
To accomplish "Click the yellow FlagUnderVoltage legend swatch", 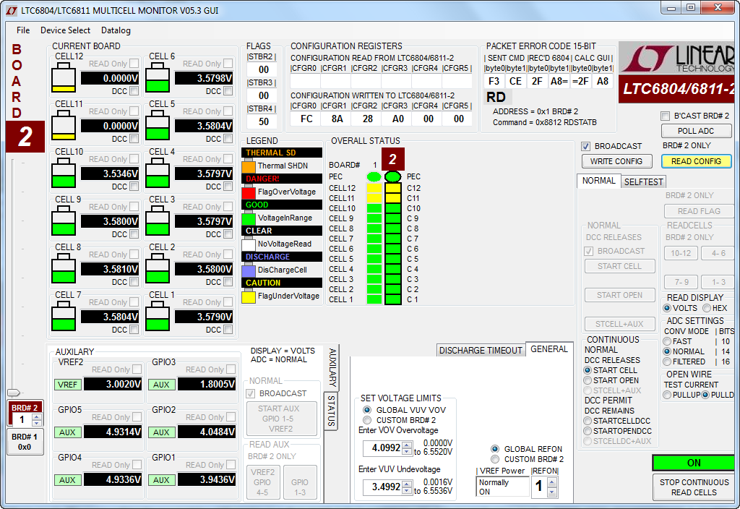I will tap(249, 297).
